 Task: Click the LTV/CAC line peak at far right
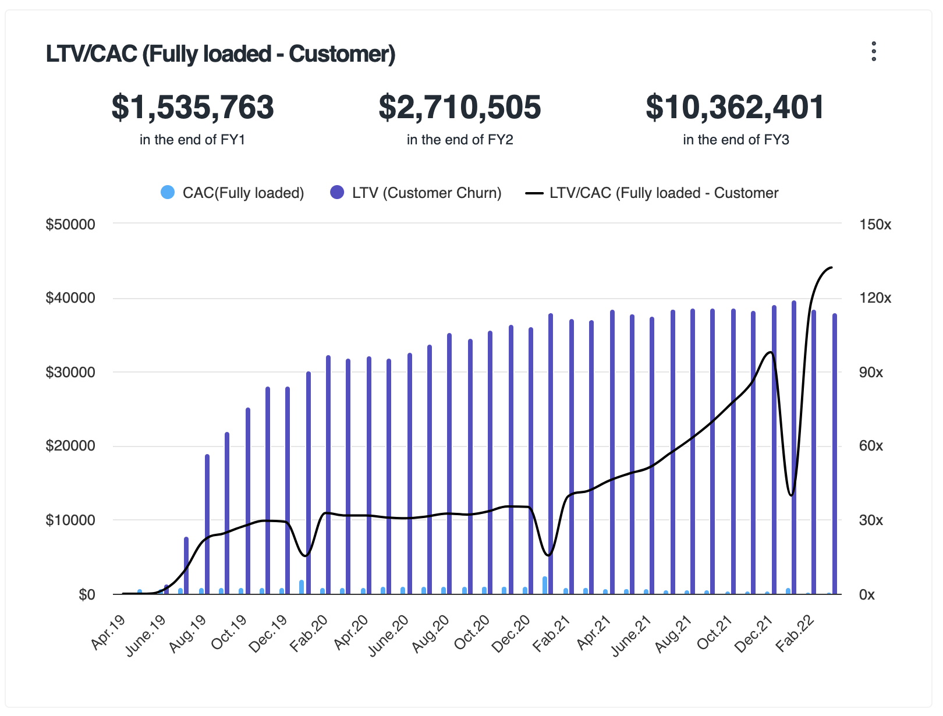(831, 268)
